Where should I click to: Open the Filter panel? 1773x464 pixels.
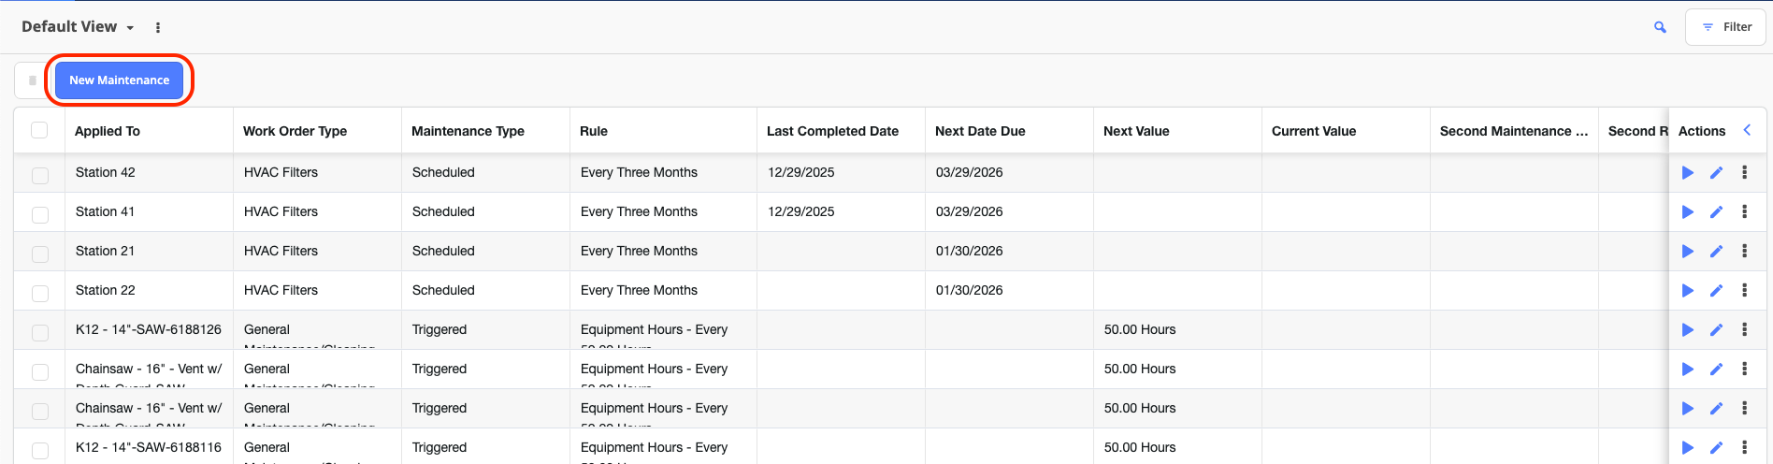click(x=1725, y=27)
